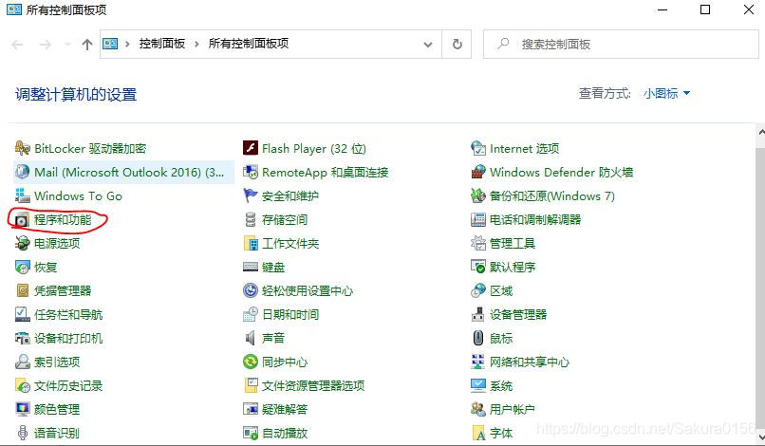This screenshot has height=446, width=765.
Task: Click the 网络和共享中心 icon
Action: point(478,362)
